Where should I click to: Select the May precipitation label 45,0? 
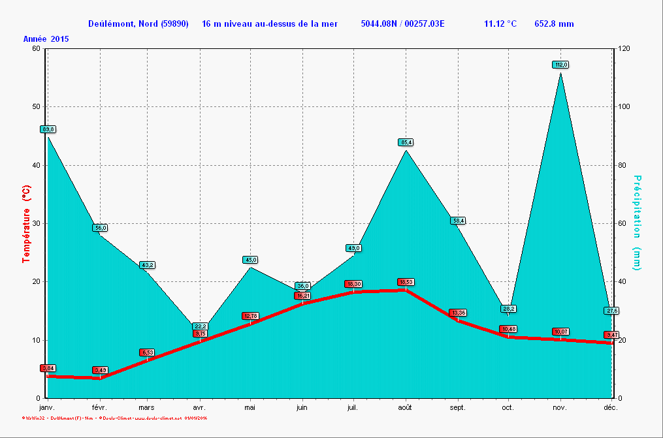(x=250, y=260)
